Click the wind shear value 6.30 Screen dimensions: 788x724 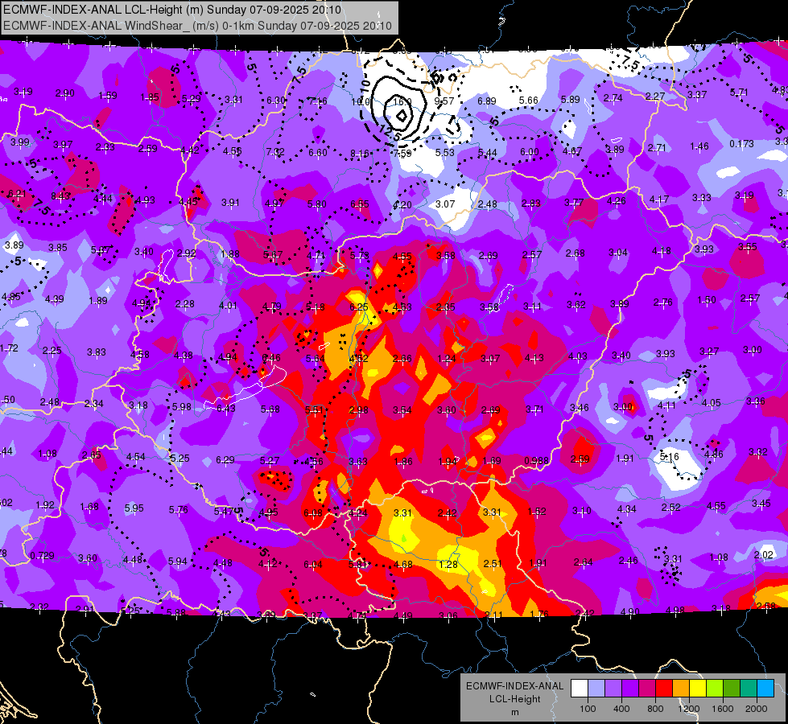(275, 100)
